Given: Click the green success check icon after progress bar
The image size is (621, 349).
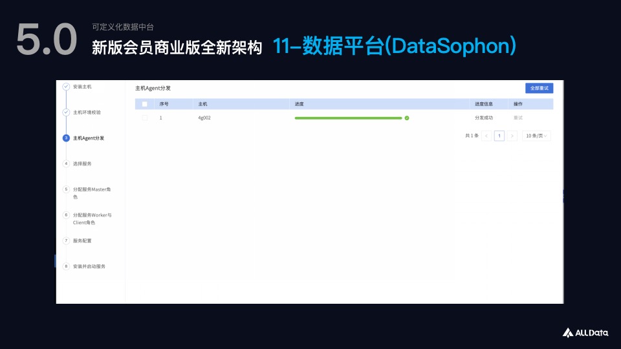Looking at the screenshot, I should point(407,118).
